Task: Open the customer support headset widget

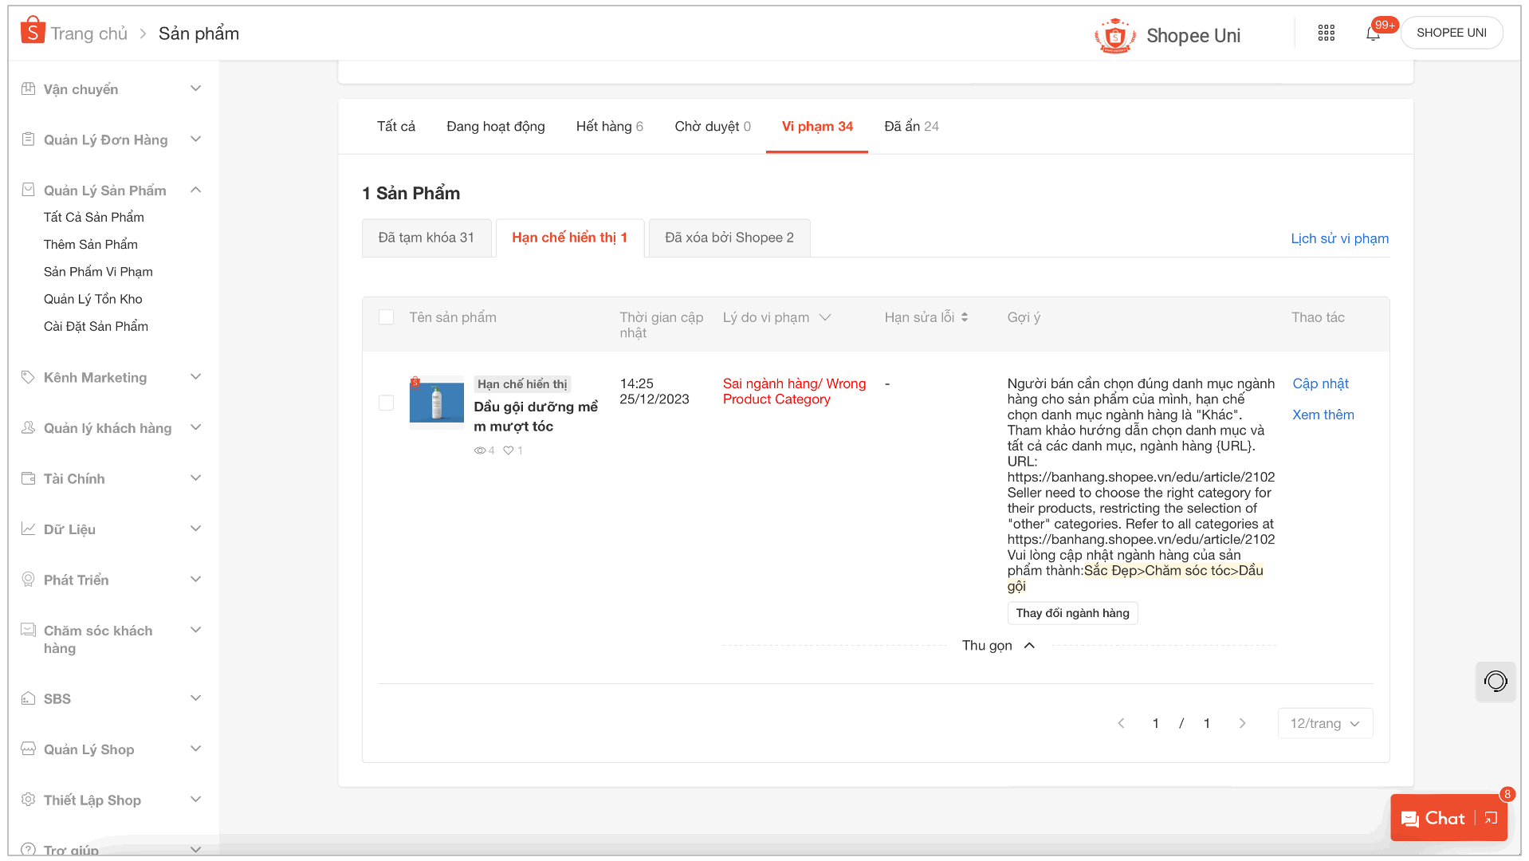Action: [x=1495, y=682]
